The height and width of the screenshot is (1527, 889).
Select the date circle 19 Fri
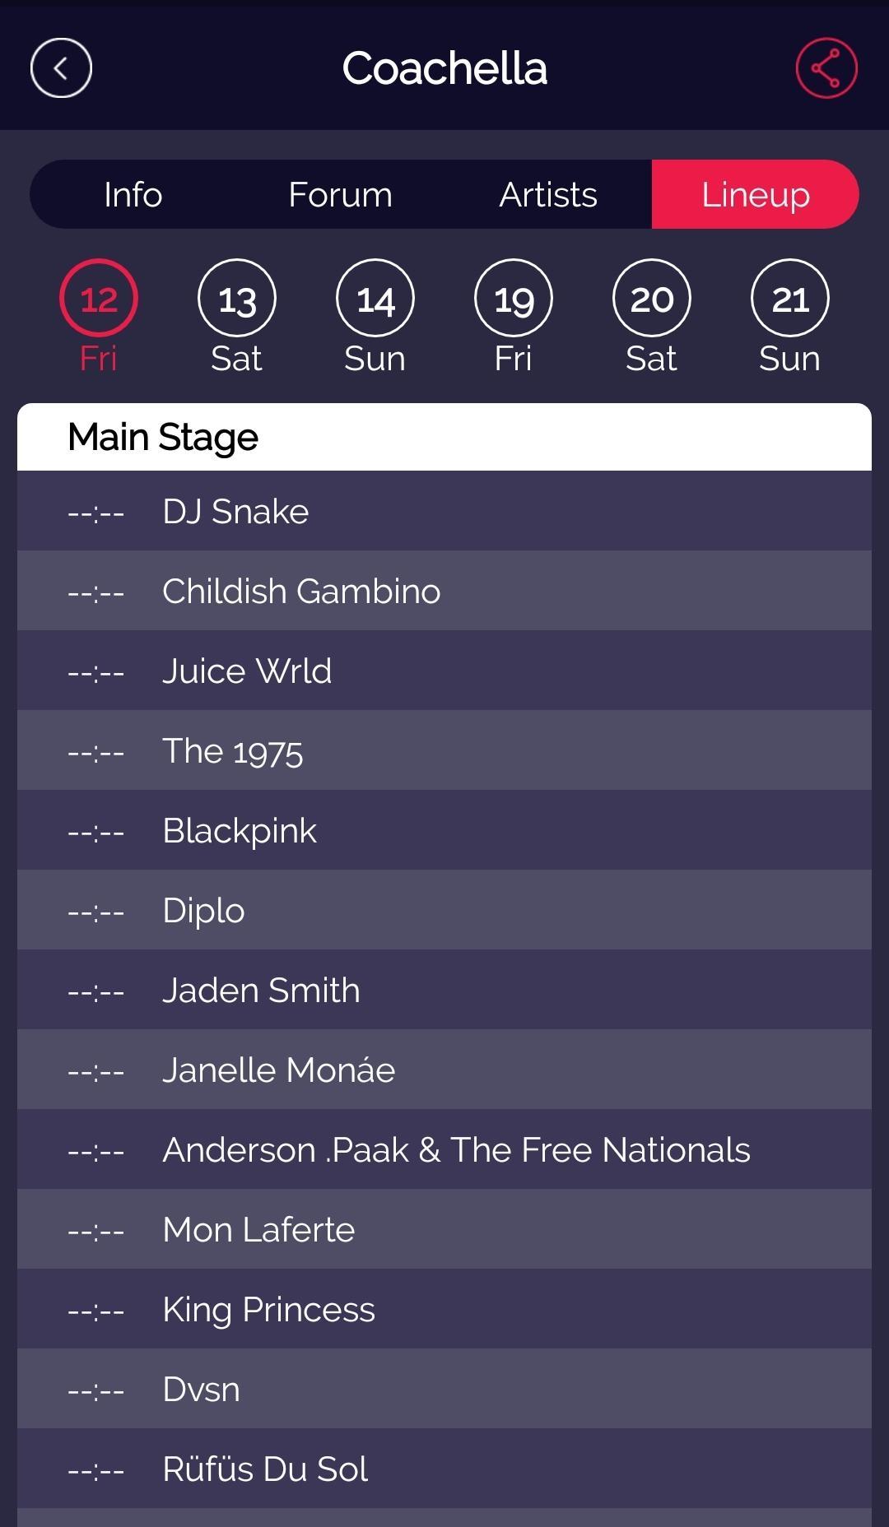(513, 300)
